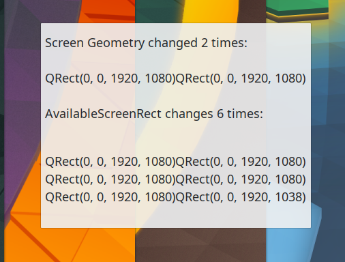This screenshot has width=345, height=262.
Task: Click the empty area at the widget's bottom
Action: (176, 216)
